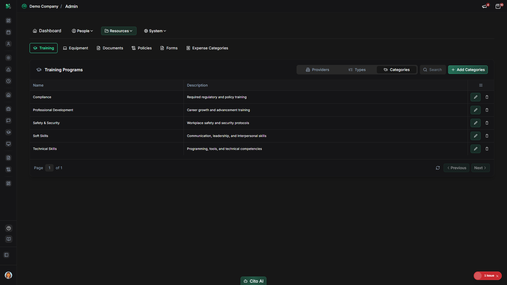
Task: Switch to the Types view toggle
Action: click(x=357, y=70)
